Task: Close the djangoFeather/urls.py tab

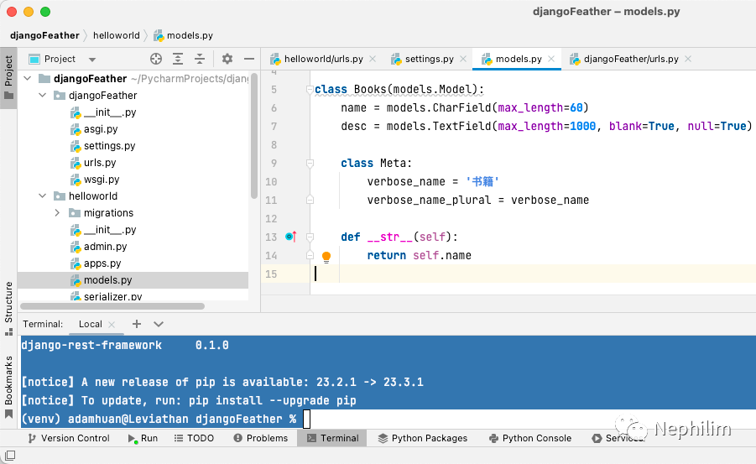Action: pos(689,59)
